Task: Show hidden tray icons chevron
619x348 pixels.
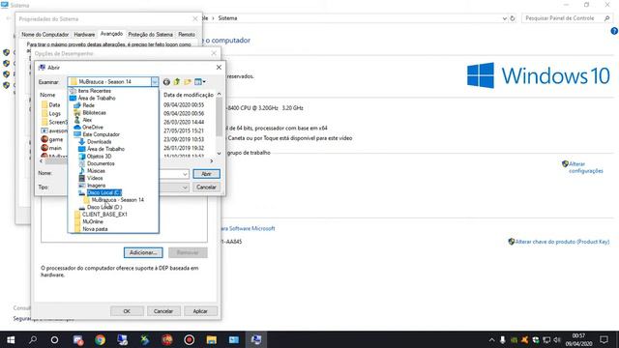Action: tap(491, 339)
